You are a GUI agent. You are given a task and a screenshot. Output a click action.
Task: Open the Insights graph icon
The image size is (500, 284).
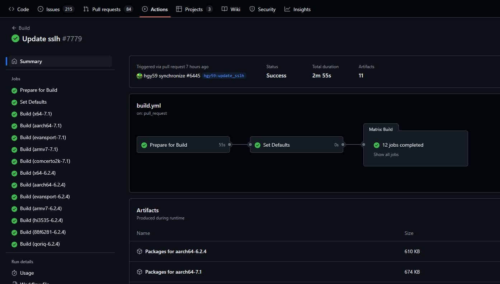click(287, 9)
